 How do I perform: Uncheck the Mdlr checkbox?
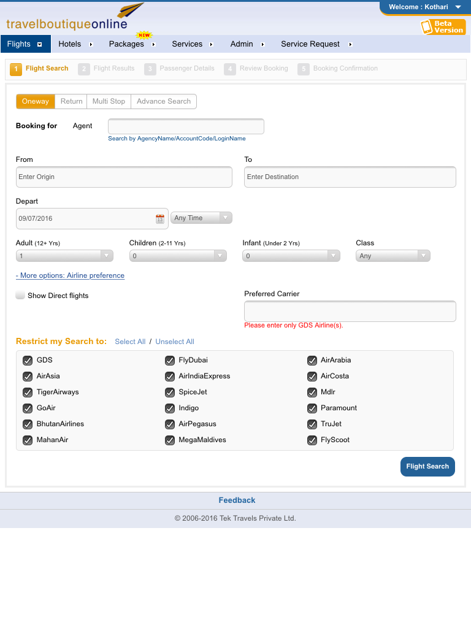(312, 392)
